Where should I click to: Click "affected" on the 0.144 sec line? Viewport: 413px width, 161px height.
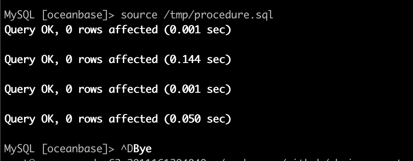click(133, 59)
